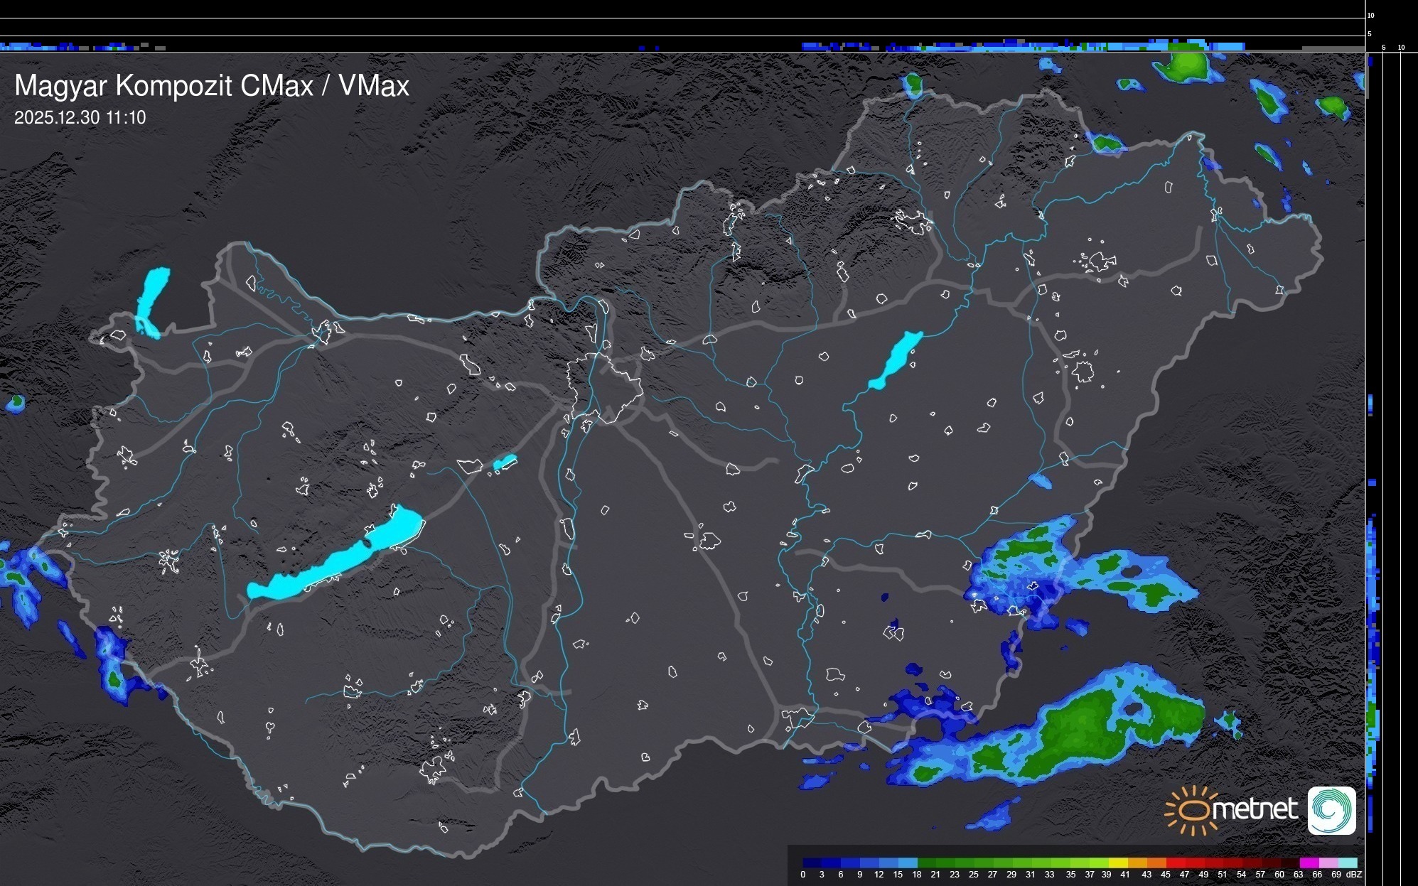The width and height of the screenshot is (1418, 886).
Task: Click the first green 18 dBZ legend swatch
Action: coord(926,863)
